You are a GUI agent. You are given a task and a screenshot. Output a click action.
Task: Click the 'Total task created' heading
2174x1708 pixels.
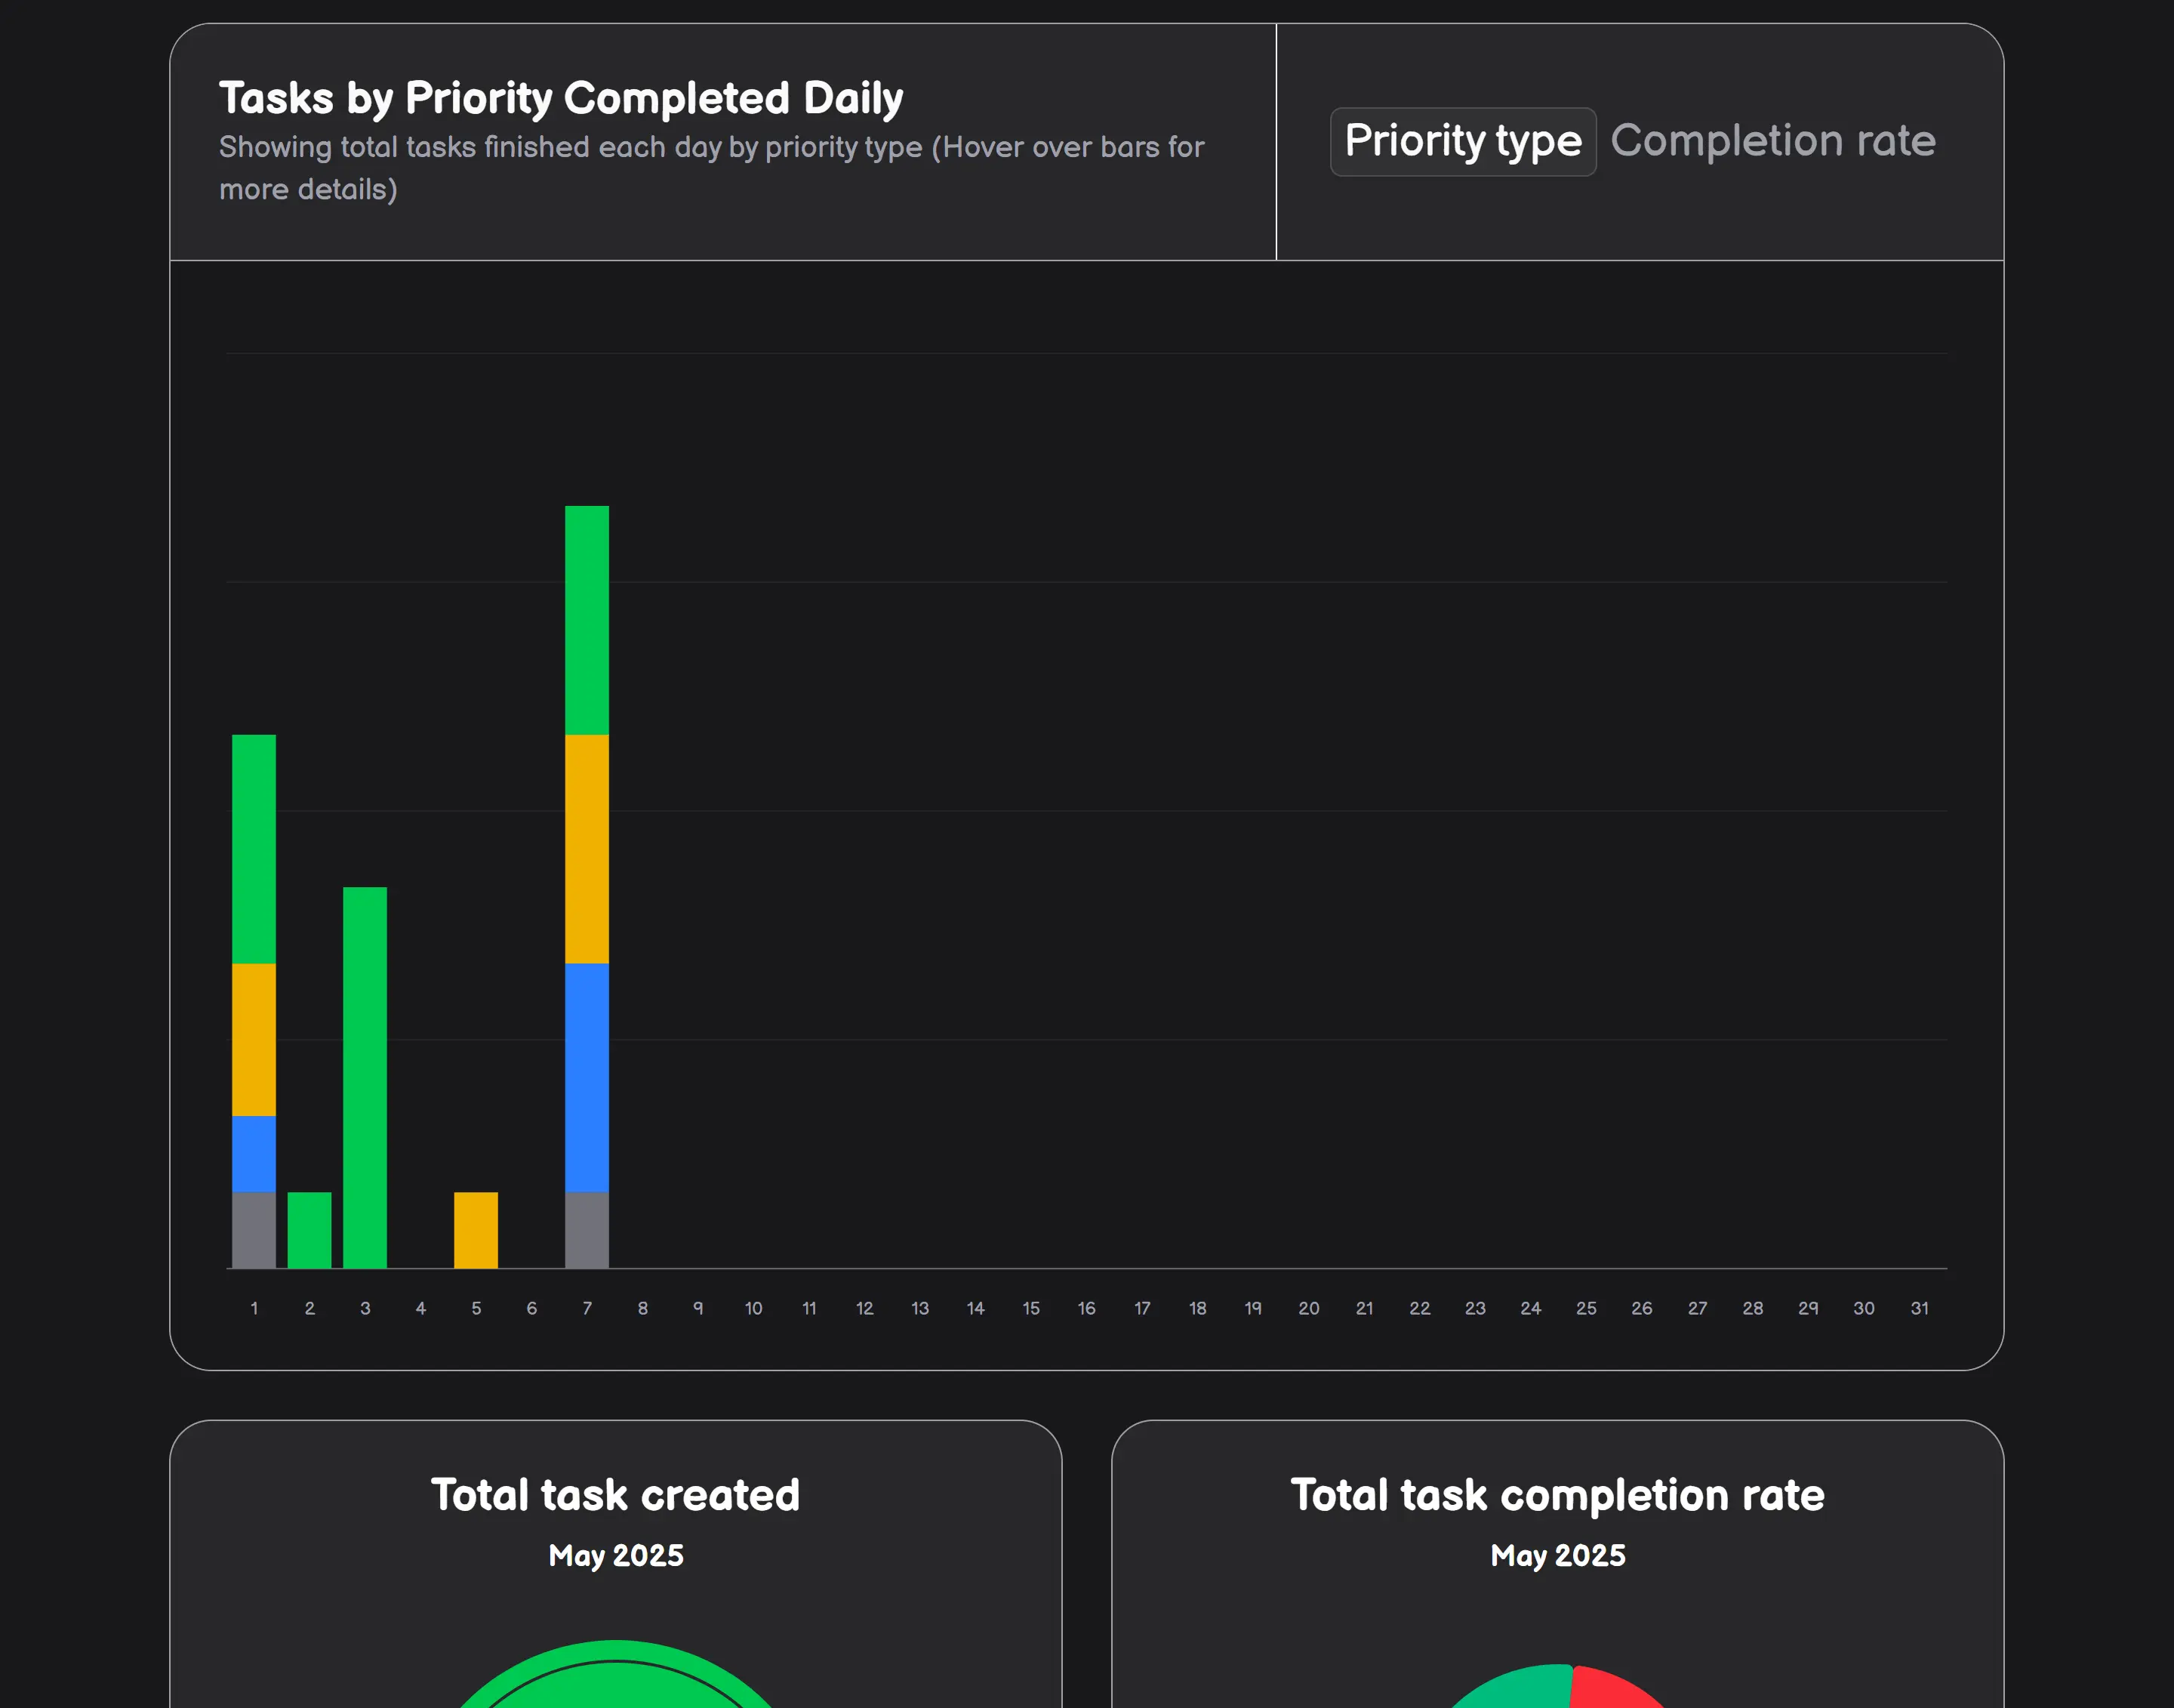pyautogui.click(x=616, y=1494)
